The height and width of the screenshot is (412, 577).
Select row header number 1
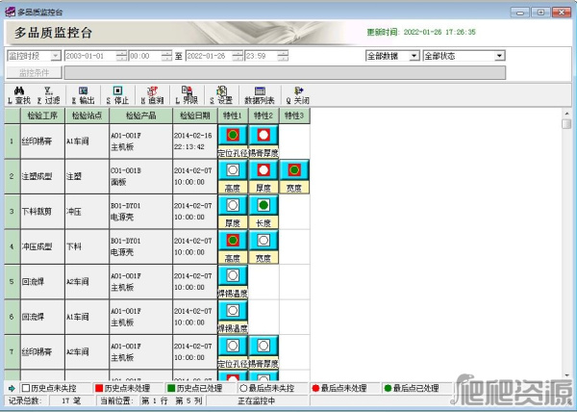pos(13,141)
